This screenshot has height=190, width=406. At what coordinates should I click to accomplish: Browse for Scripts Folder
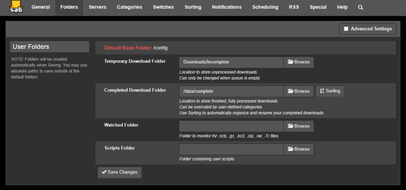coord(298,149)
